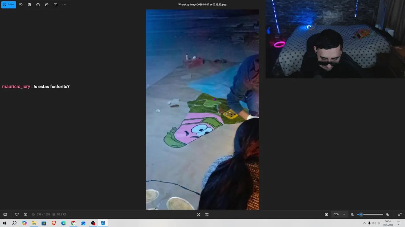The height and width of the screenshot is (227, 405).
Task: Open the Editar image editor
Action: [9, 5]
